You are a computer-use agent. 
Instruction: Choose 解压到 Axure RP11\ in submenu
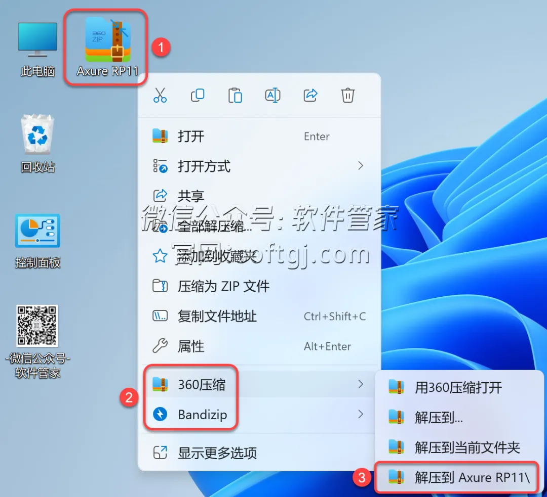(x=458, y=477)
